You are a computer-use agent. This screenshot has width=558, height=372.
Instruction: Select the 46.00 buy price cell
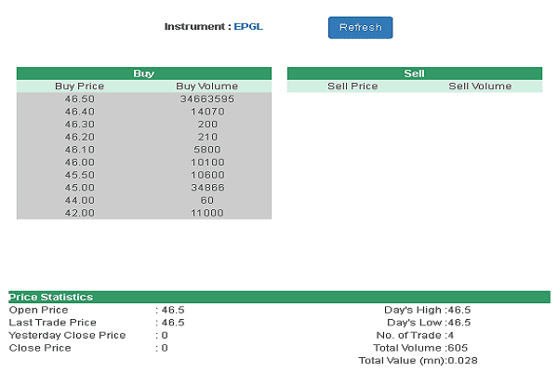coord(80,162)
